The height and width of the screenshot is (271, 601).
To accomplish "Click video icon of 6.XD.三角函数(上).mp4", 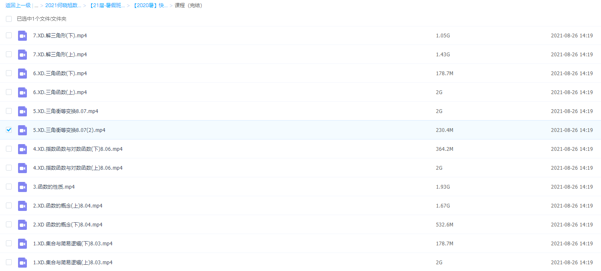I will tap(22, 92).
